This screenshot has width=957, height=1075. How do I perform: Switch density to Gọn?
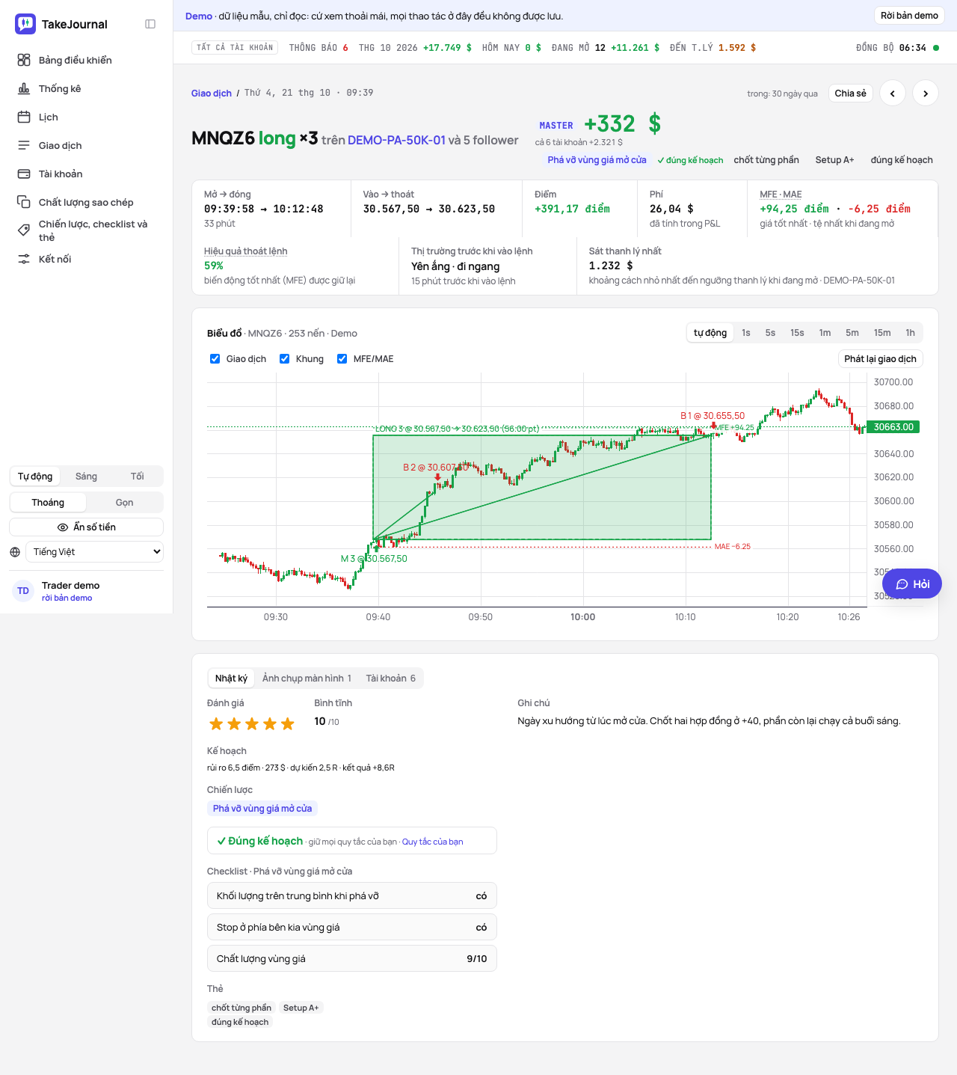tap(125, 503)
